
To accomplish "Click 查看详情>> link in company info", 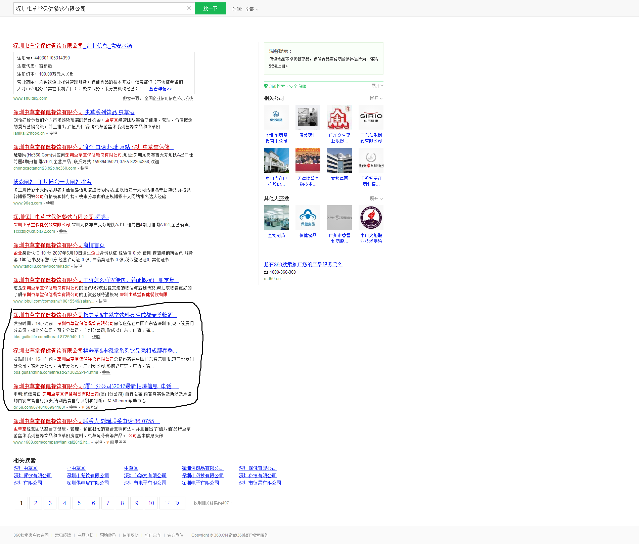I will click(161, 89).
